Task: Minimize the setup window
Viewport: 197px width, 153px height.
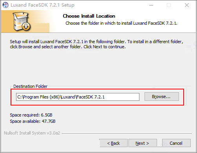Action: pos(151,5)
